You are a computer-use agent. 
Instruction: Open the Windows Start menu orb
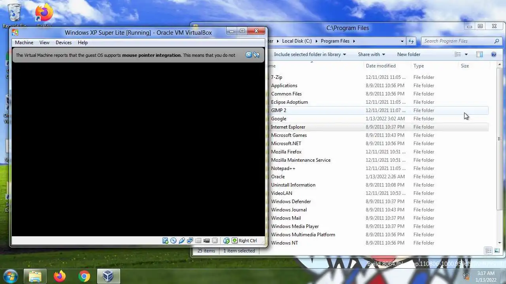coord(11,276)
